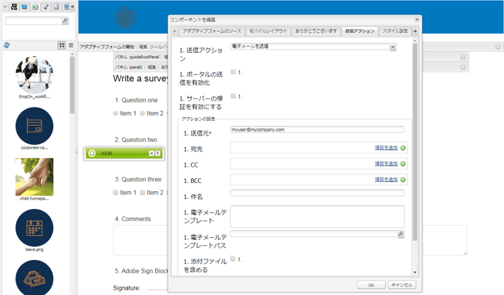
Task: Tick the サーバーの検証を有効にする checkbox
Action: (x=233, y=96)
